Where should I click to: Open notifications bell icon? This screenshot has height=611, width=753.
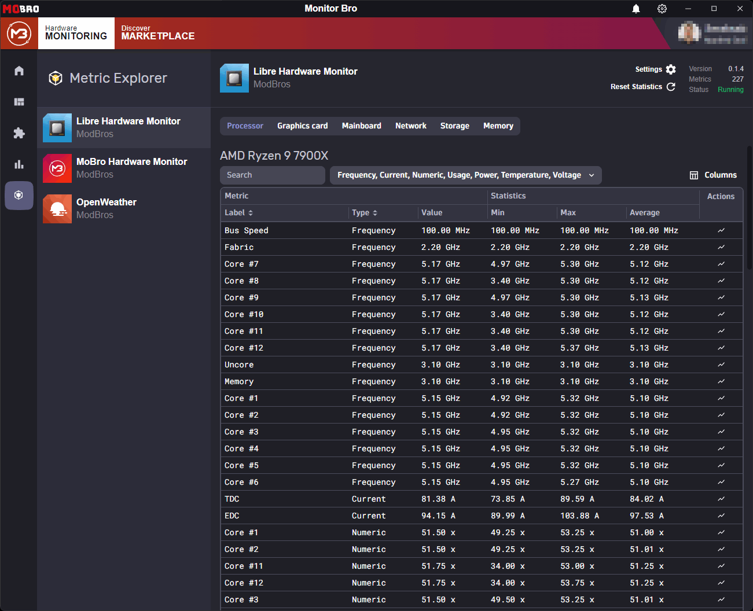point(636,9)
